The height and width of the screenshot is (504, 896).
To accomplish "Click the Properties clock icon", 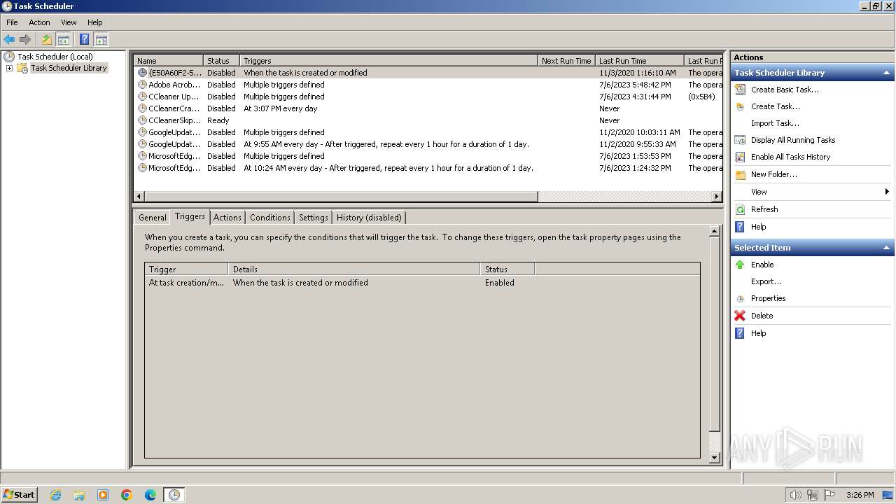I will tap(740, 299).
